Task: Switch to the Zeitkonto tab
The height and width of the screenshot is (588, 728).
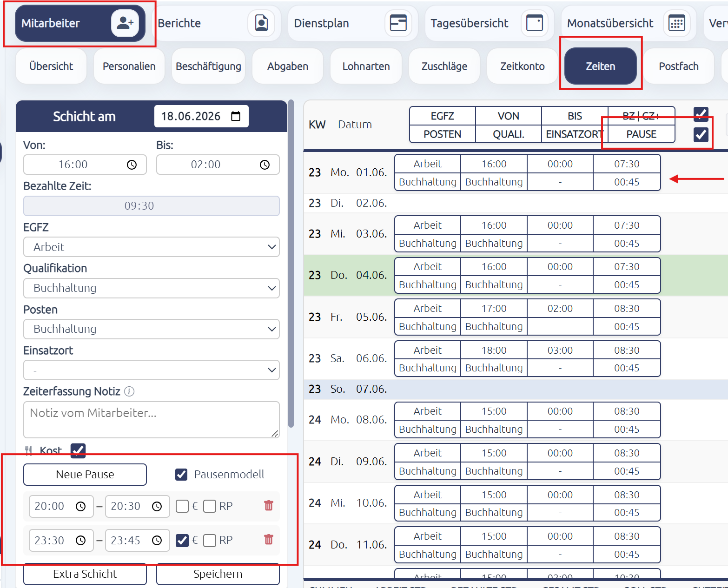Action: [523, 66]
